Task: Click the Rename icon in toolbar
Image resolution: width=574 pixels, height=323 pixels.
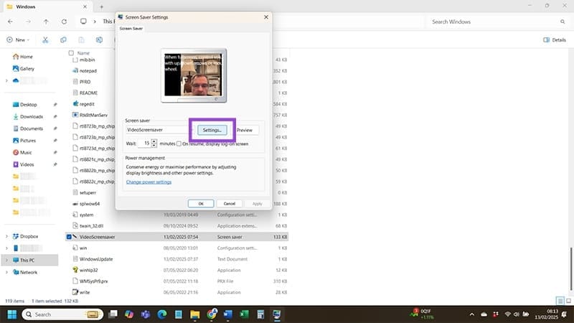Action: coord(99,40)
